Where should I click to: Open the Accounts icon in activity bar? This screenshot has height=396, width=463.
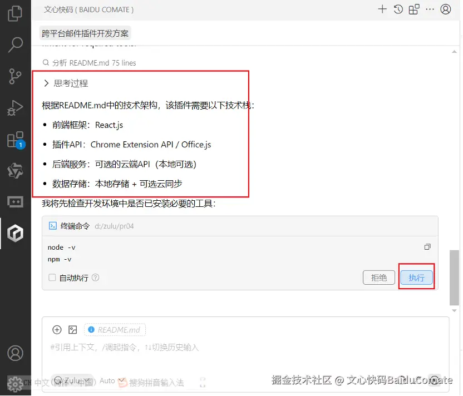pyautogui.click(x=15, y=353)
